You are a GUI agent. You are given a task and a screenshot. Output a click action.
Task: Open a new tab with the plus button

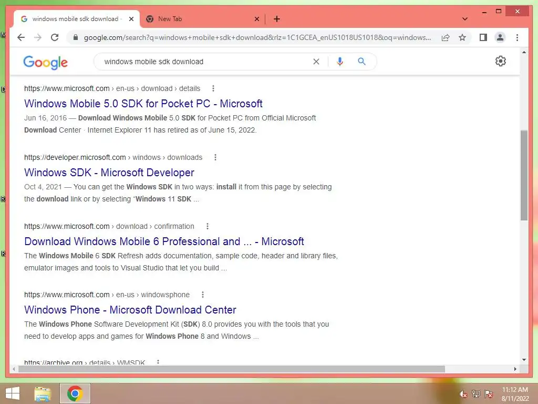pyautogui.click(x=277, y=19)
